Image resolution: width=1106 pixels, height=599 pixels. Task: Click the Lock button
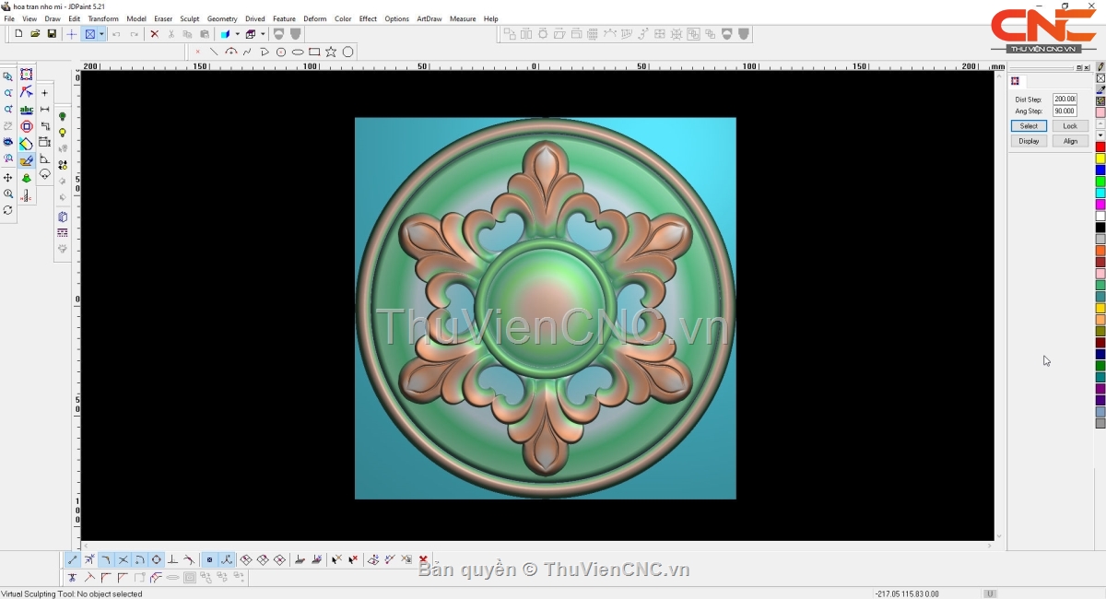tap(1070, 126)
